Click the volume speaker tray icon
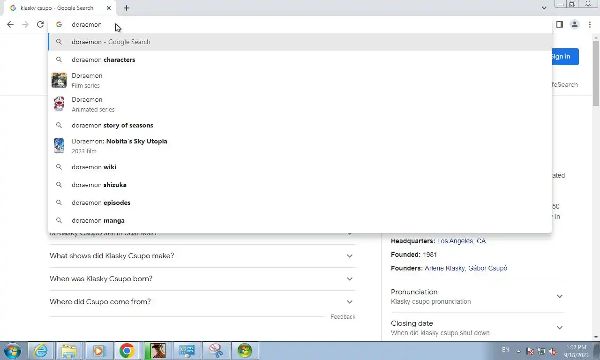The width and height of the screenshot is (600, 360). 553,351
